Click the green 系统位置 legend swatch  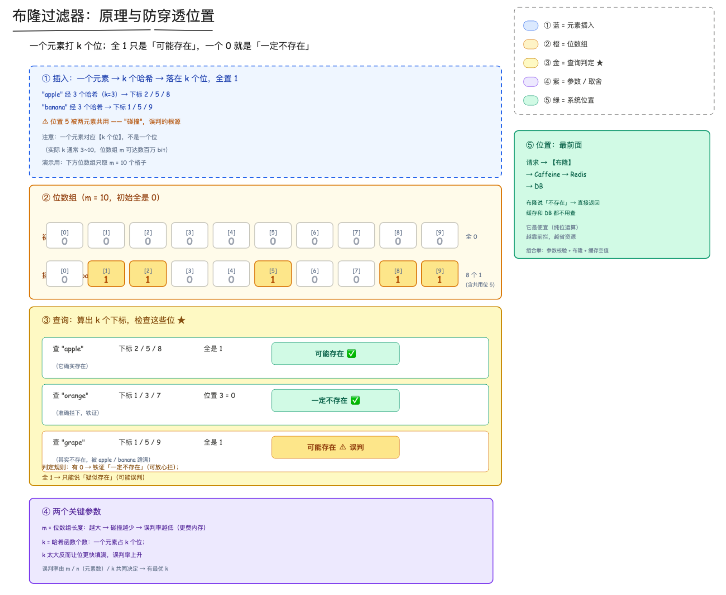531,100
